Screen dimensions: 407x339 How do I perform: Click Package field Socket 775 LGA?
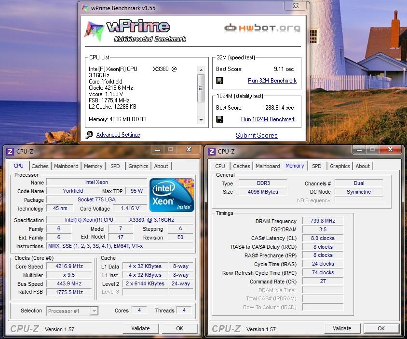coord(97,199)
